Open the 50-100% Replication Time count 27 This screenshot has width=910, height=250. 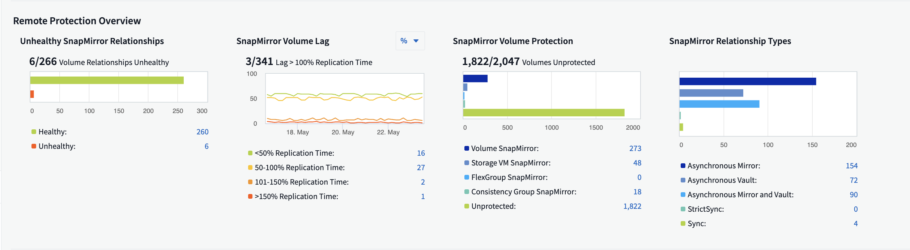pyautogui.click(x=421, y=168)
